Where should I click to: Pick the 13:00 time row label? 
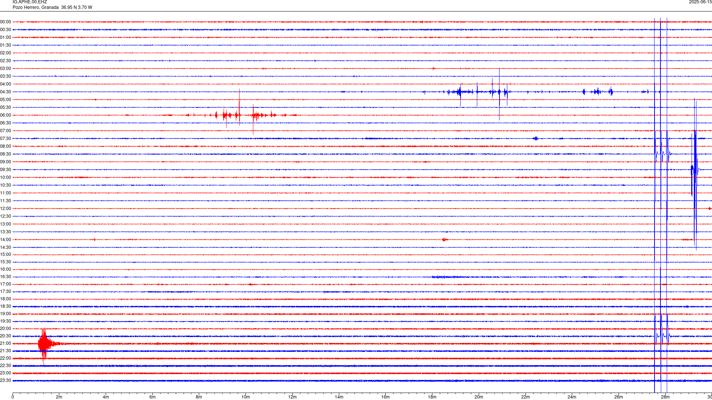tap(6, 224)
